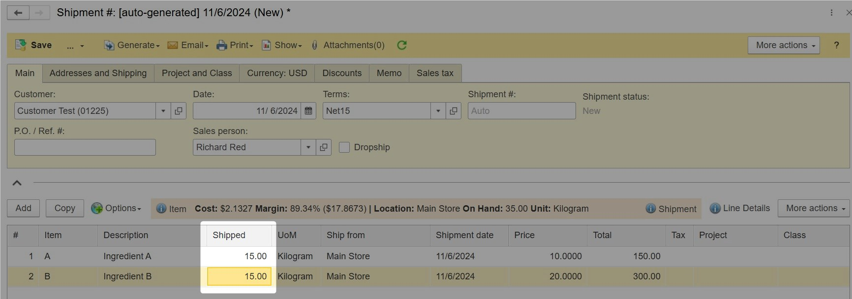The width and height of the screenshot is (852, 299).
Task: Expand the Terms Net15 dropdown
Action: 438,111
